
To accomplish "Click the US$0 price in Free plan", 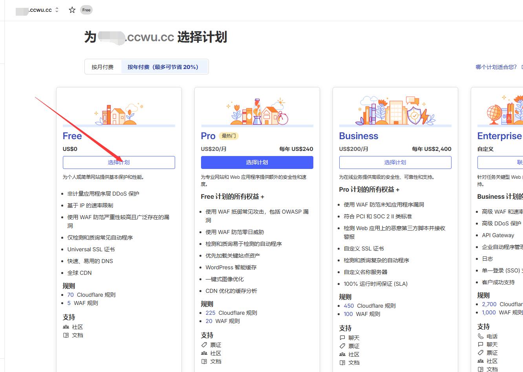I will point(70,149).
